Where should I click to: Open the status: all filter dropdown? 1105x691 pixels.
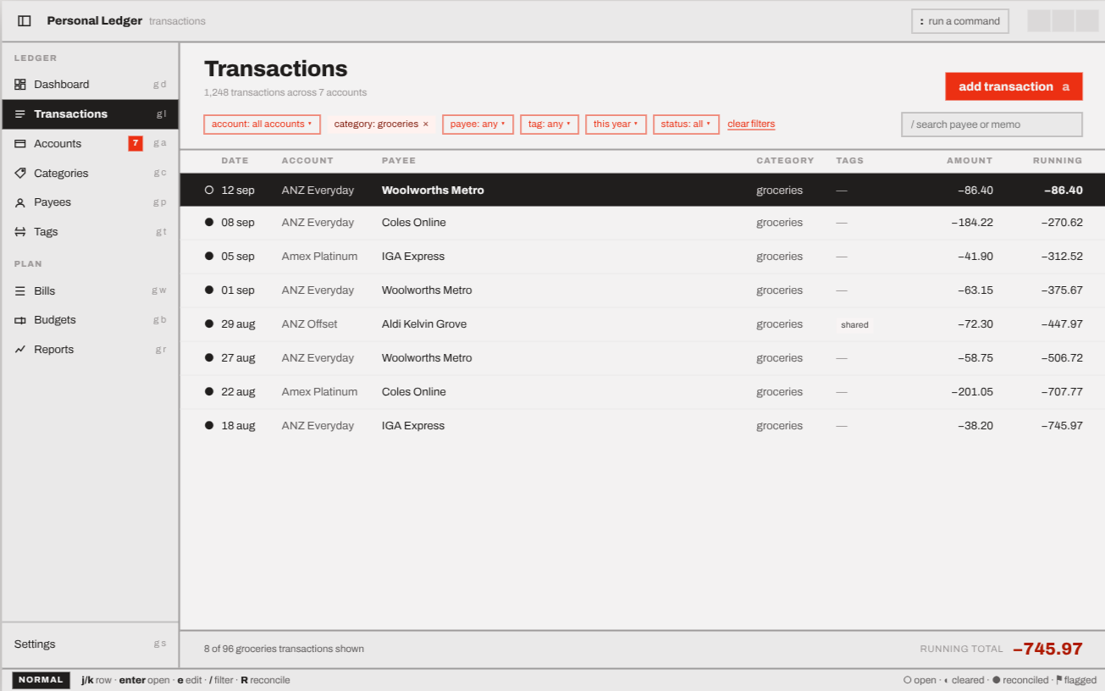tap(686, 124)
